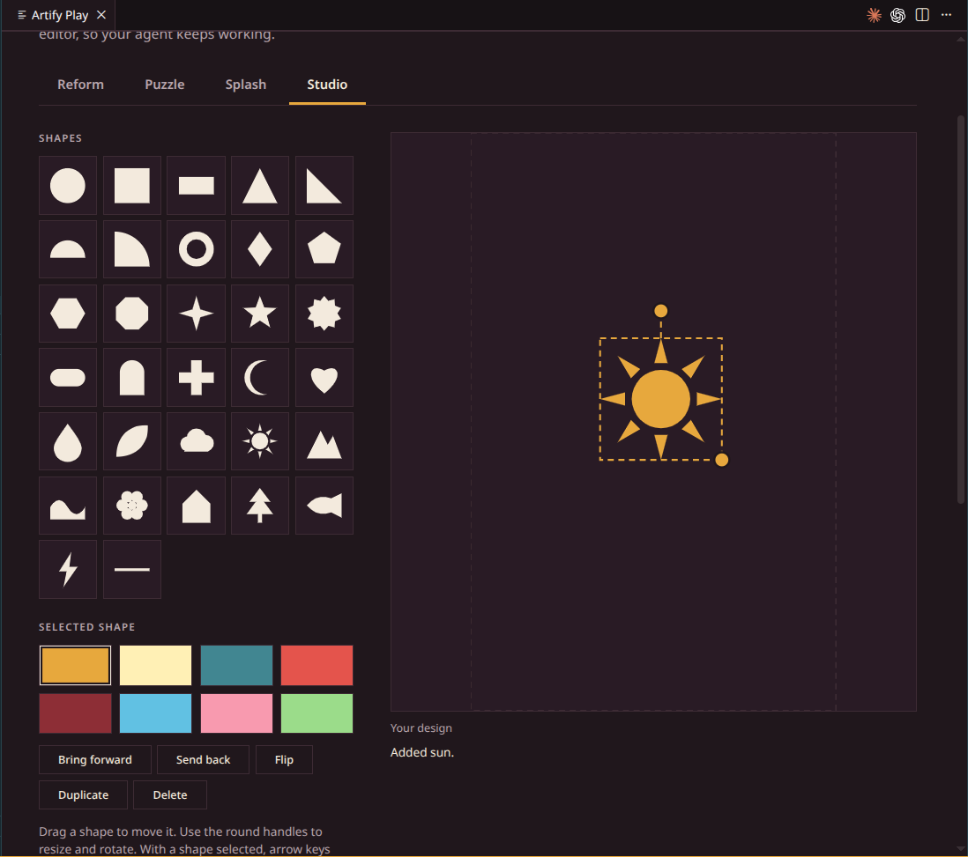Click the Artify Play editor tab
This screenshot has height=857, width=968.
[x=59, y=15]
